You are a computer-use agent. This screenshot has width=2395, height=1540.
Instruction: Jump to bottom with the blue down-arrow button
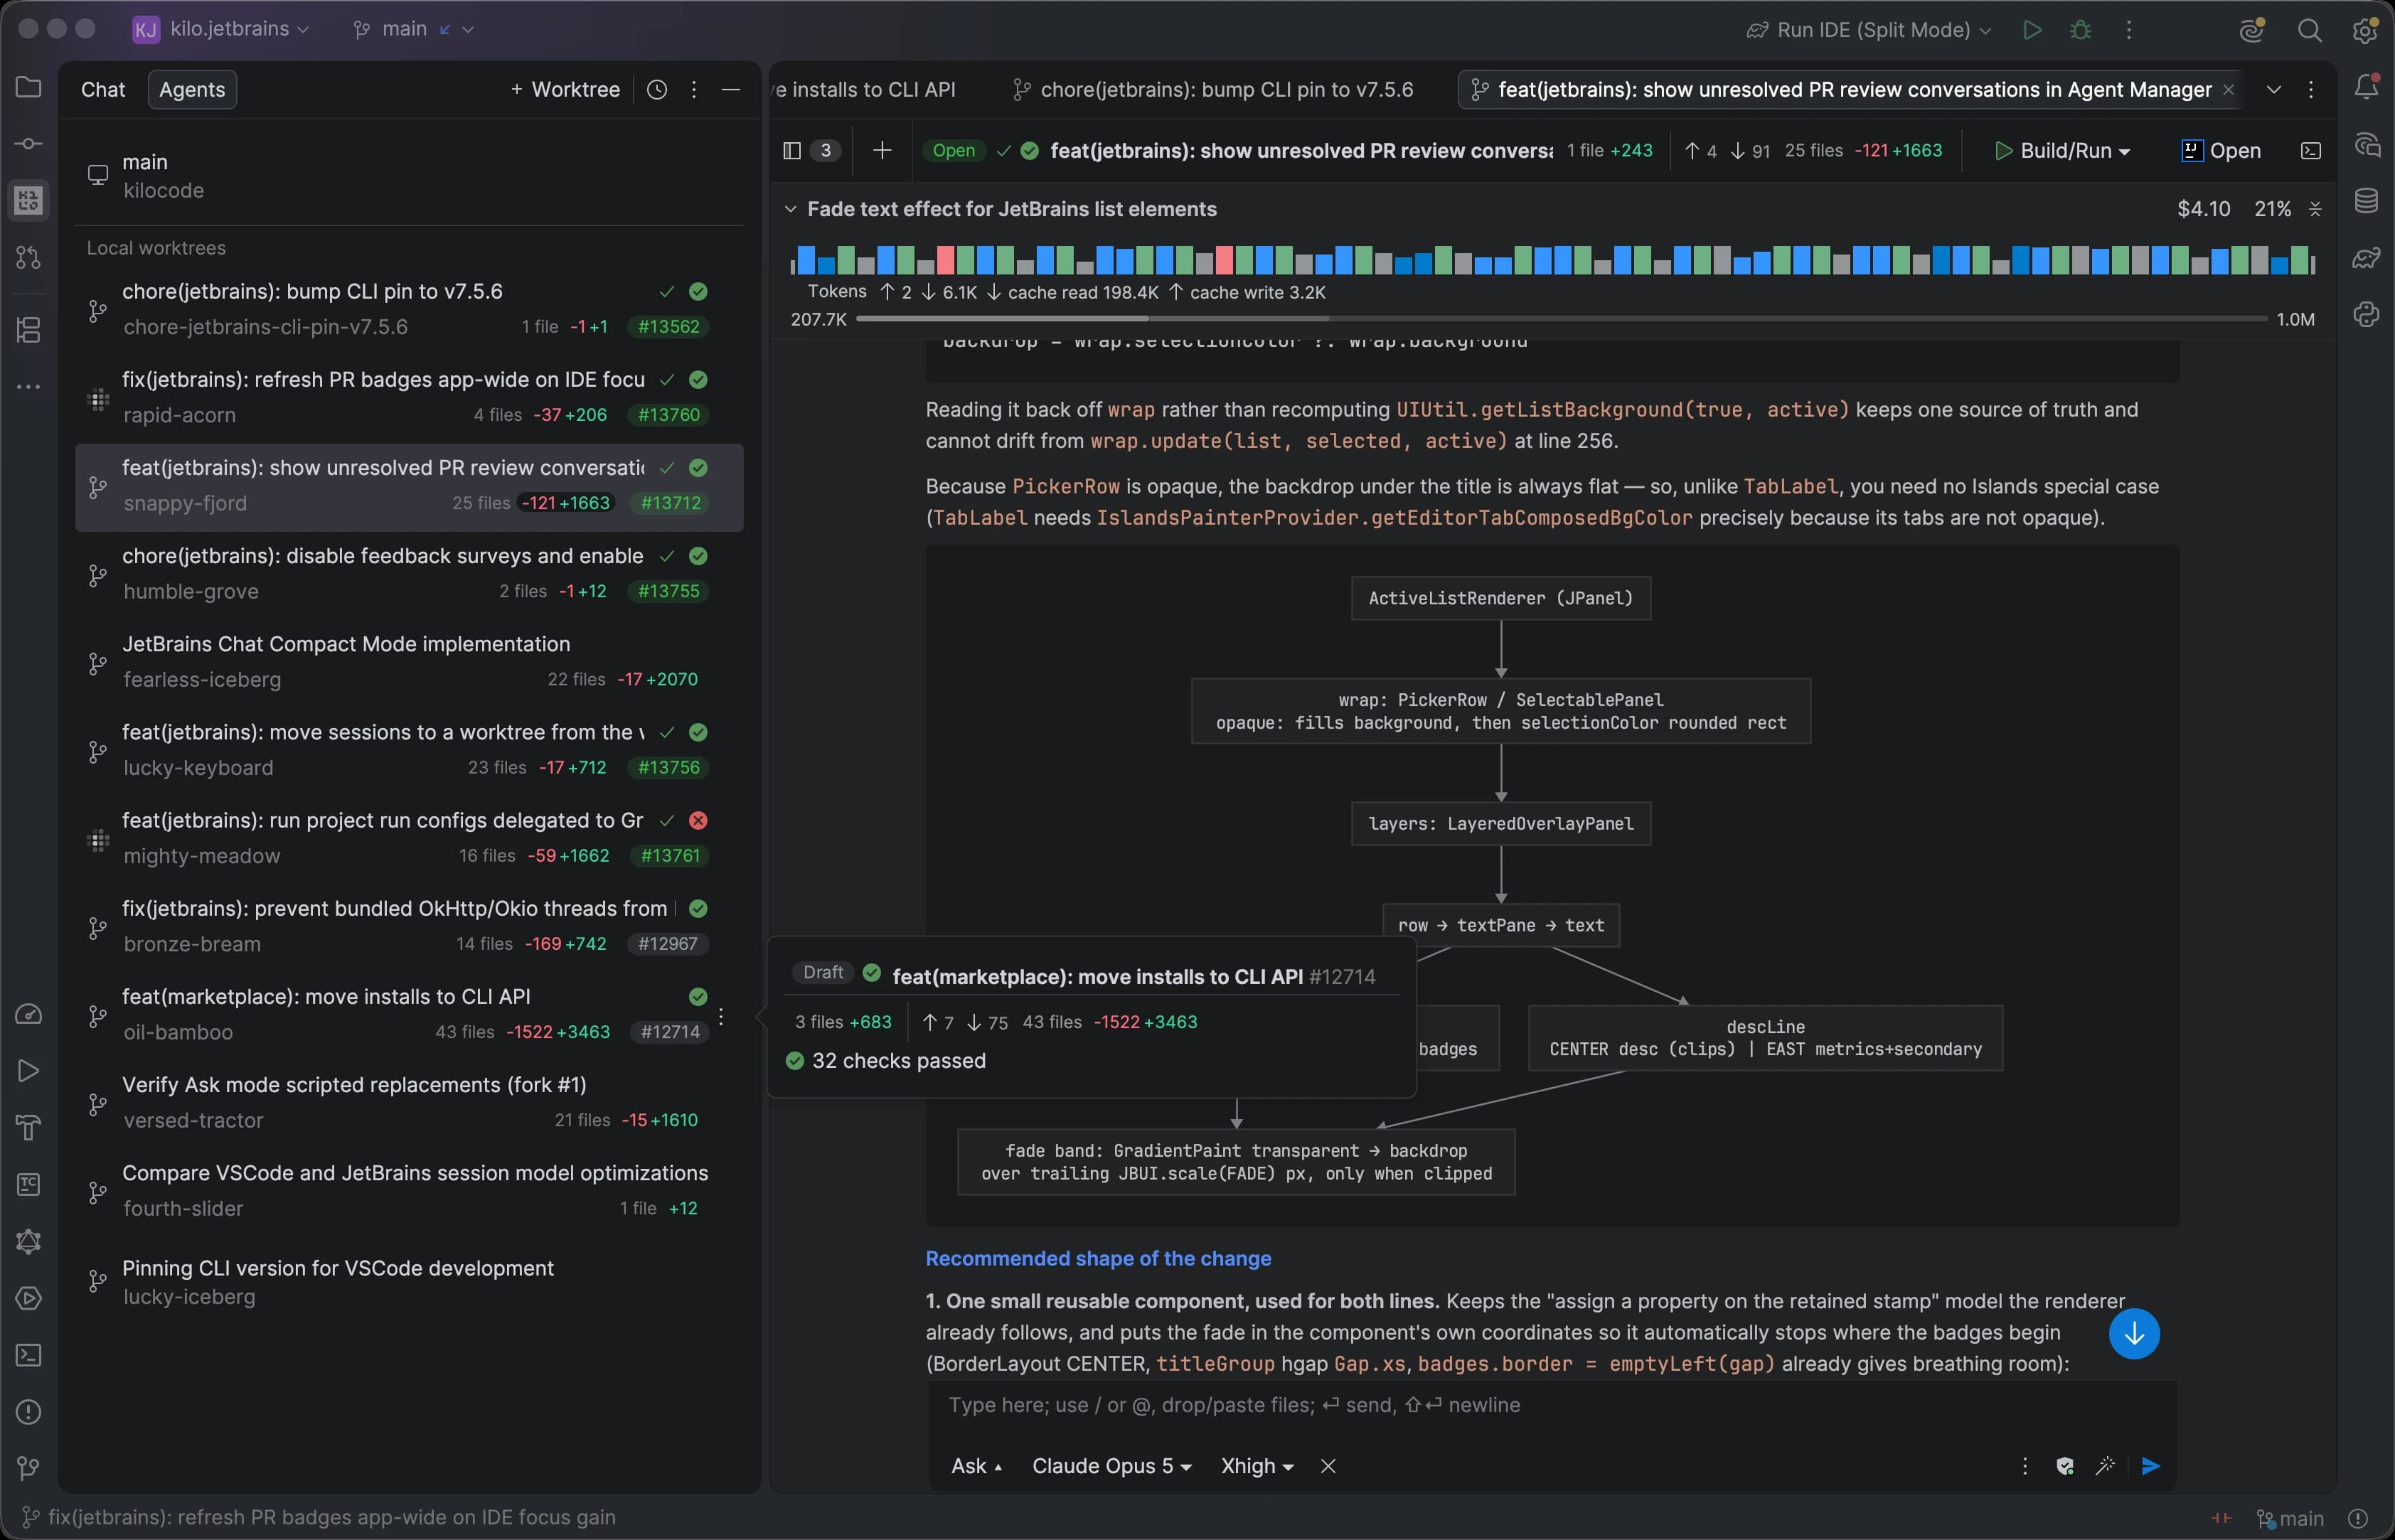(2134, 1334)
